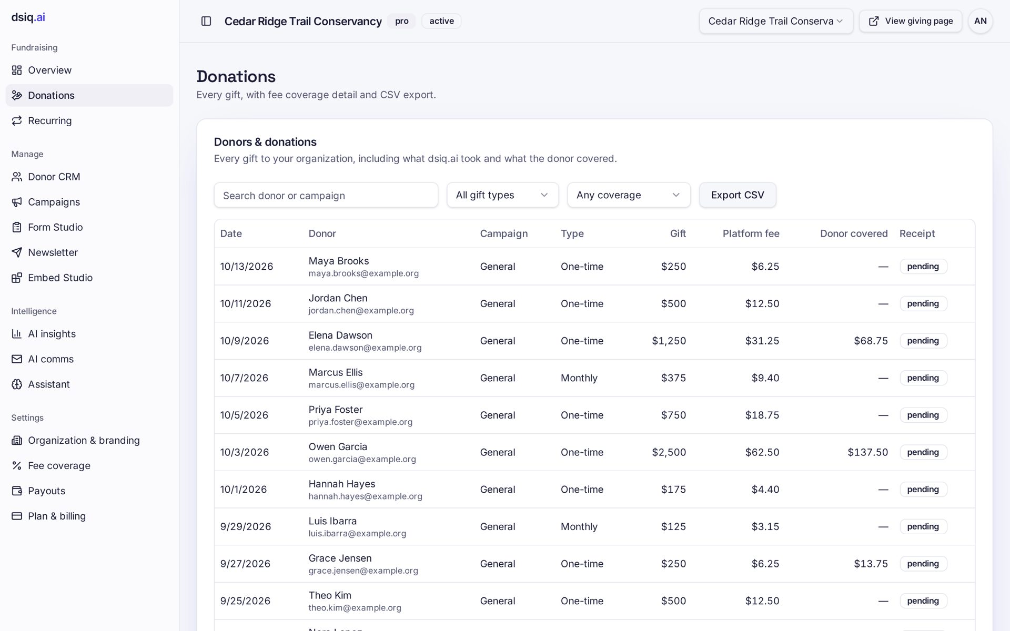Focus the Search donor or campaign field
This screenshot has height=631, width=1010.
[326, 195]
